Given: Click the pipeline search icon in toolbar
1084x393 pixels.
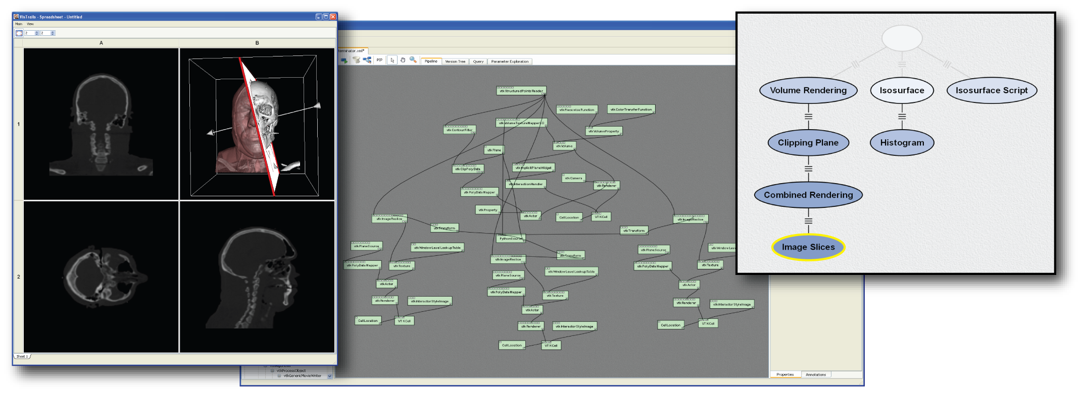Looking at the screenshot, I should click(367, 60).
